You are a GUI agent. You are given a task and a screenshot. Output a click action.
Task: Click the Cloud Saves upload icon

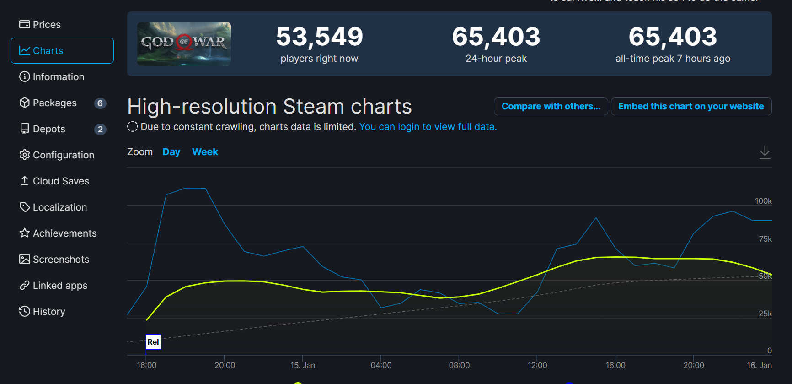point(24,181)
